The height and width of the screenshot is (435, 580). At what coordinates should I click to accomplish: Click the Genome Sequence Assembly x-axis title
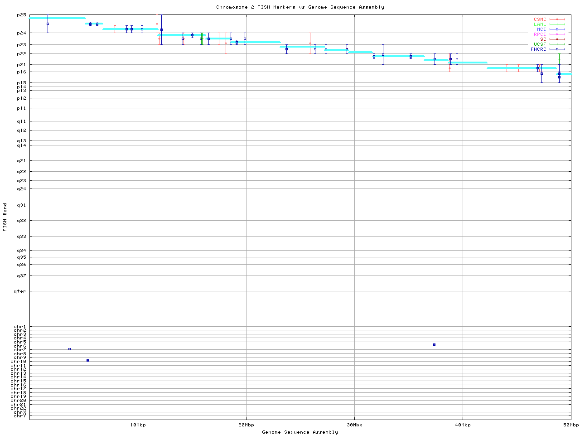pos(300,432)
